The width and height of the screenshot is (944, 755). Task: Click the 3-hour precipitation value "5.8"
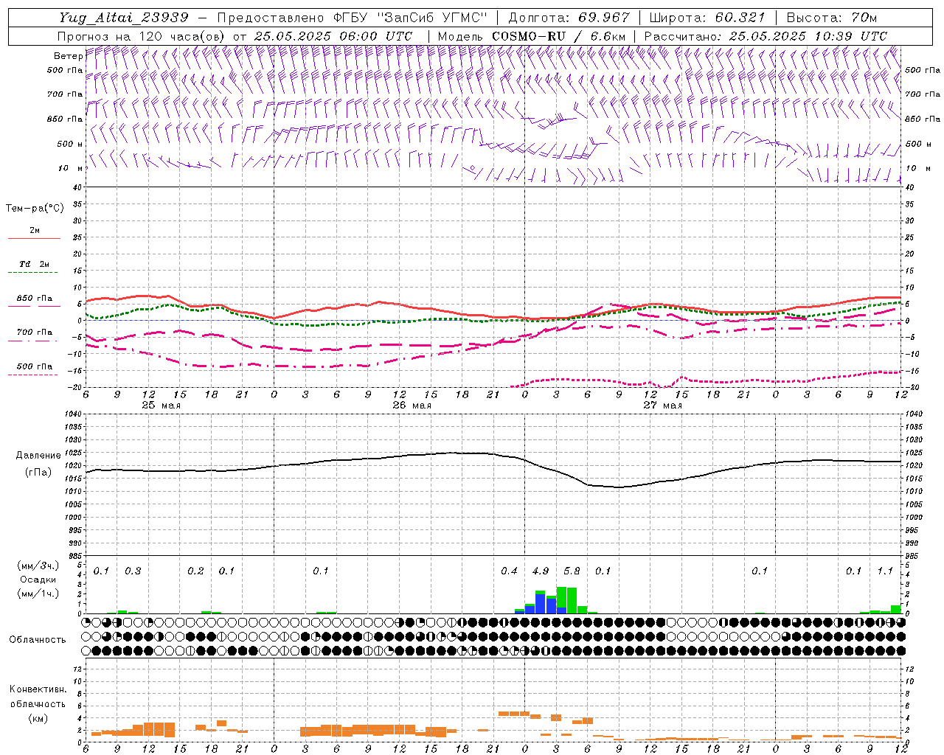pyautogui.click(x=572, y=571)
